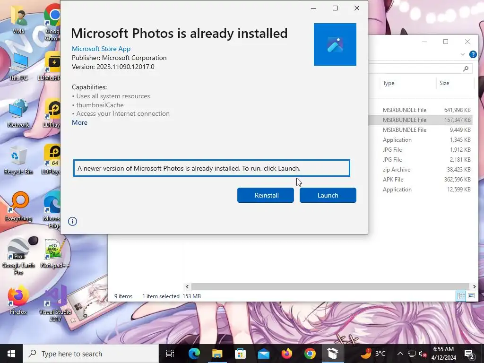Screen dimensions: 484x363
Task: Open Mail from the taskbar
Action: coord(263,354)
